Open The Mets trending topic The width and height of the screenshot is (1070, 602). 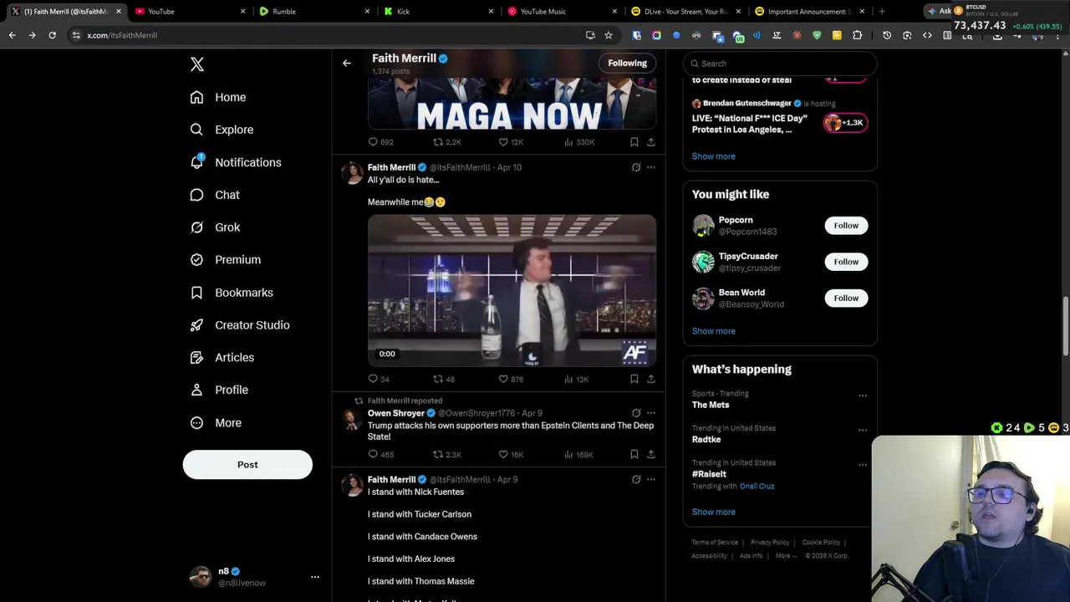coord(711,405)
